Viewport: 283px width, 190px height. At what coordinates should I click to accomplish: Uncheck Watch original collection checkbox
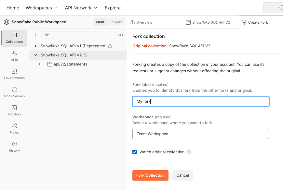click(x=135, y=152)
